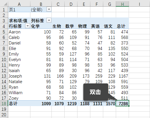
Task: Click the 数学 total 1219
Action: [71, 103]
